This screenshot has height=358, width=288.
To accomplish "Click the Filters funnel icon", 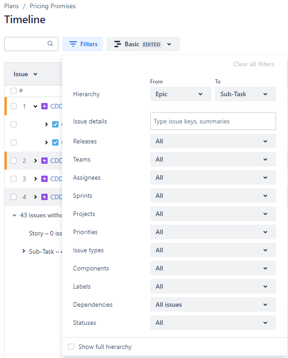I will [x=73, y=44].
